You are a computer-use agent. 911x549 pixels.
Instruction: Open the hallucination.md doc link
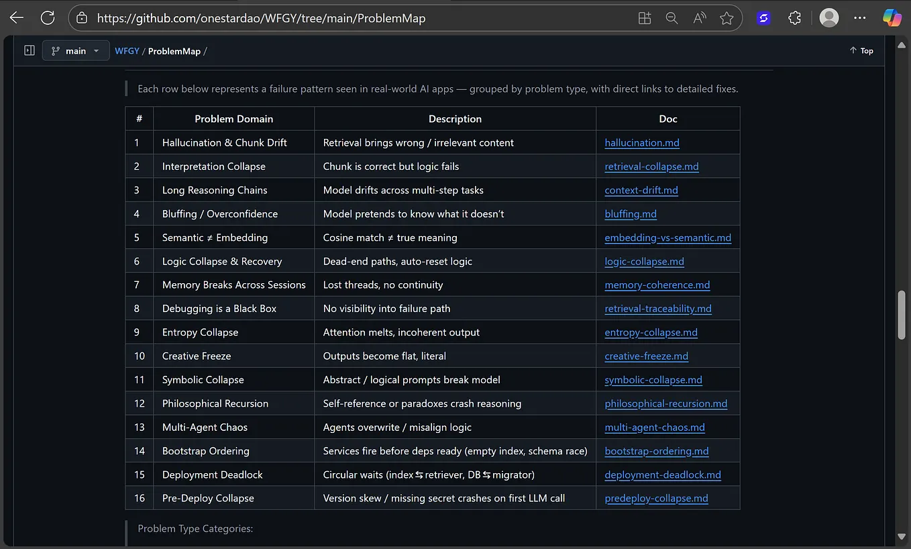click(x=642, y=143)
